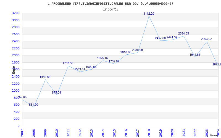
Task: Click the 2013 x-axis year label
Action: (x=91, y=133)
